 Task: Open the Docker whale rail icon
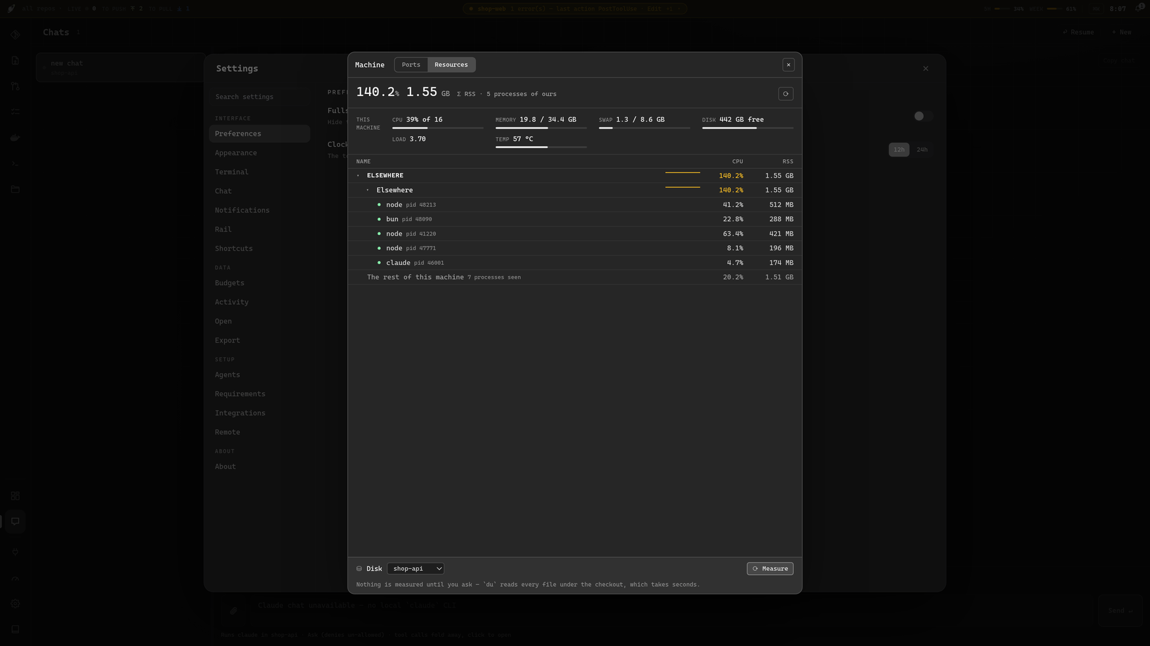(15, 138)
